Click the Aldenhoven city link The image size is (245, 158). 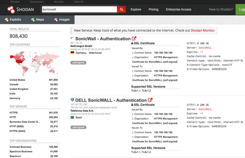pyautogui.click(x=96, y=53)
